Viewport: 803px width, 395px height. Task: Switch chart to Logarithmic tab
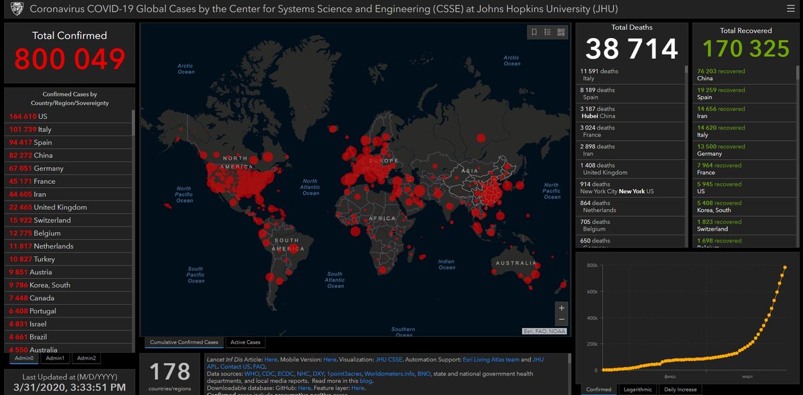(638, 389)
